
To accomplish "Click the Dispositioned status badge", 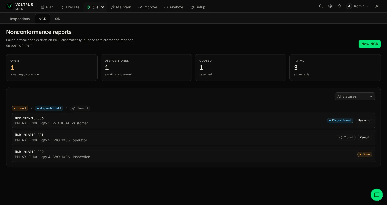I will 340,121.
